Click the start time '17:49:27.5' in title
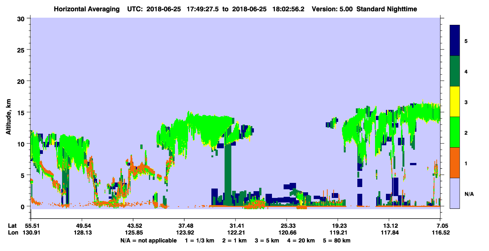 point(202,9)
